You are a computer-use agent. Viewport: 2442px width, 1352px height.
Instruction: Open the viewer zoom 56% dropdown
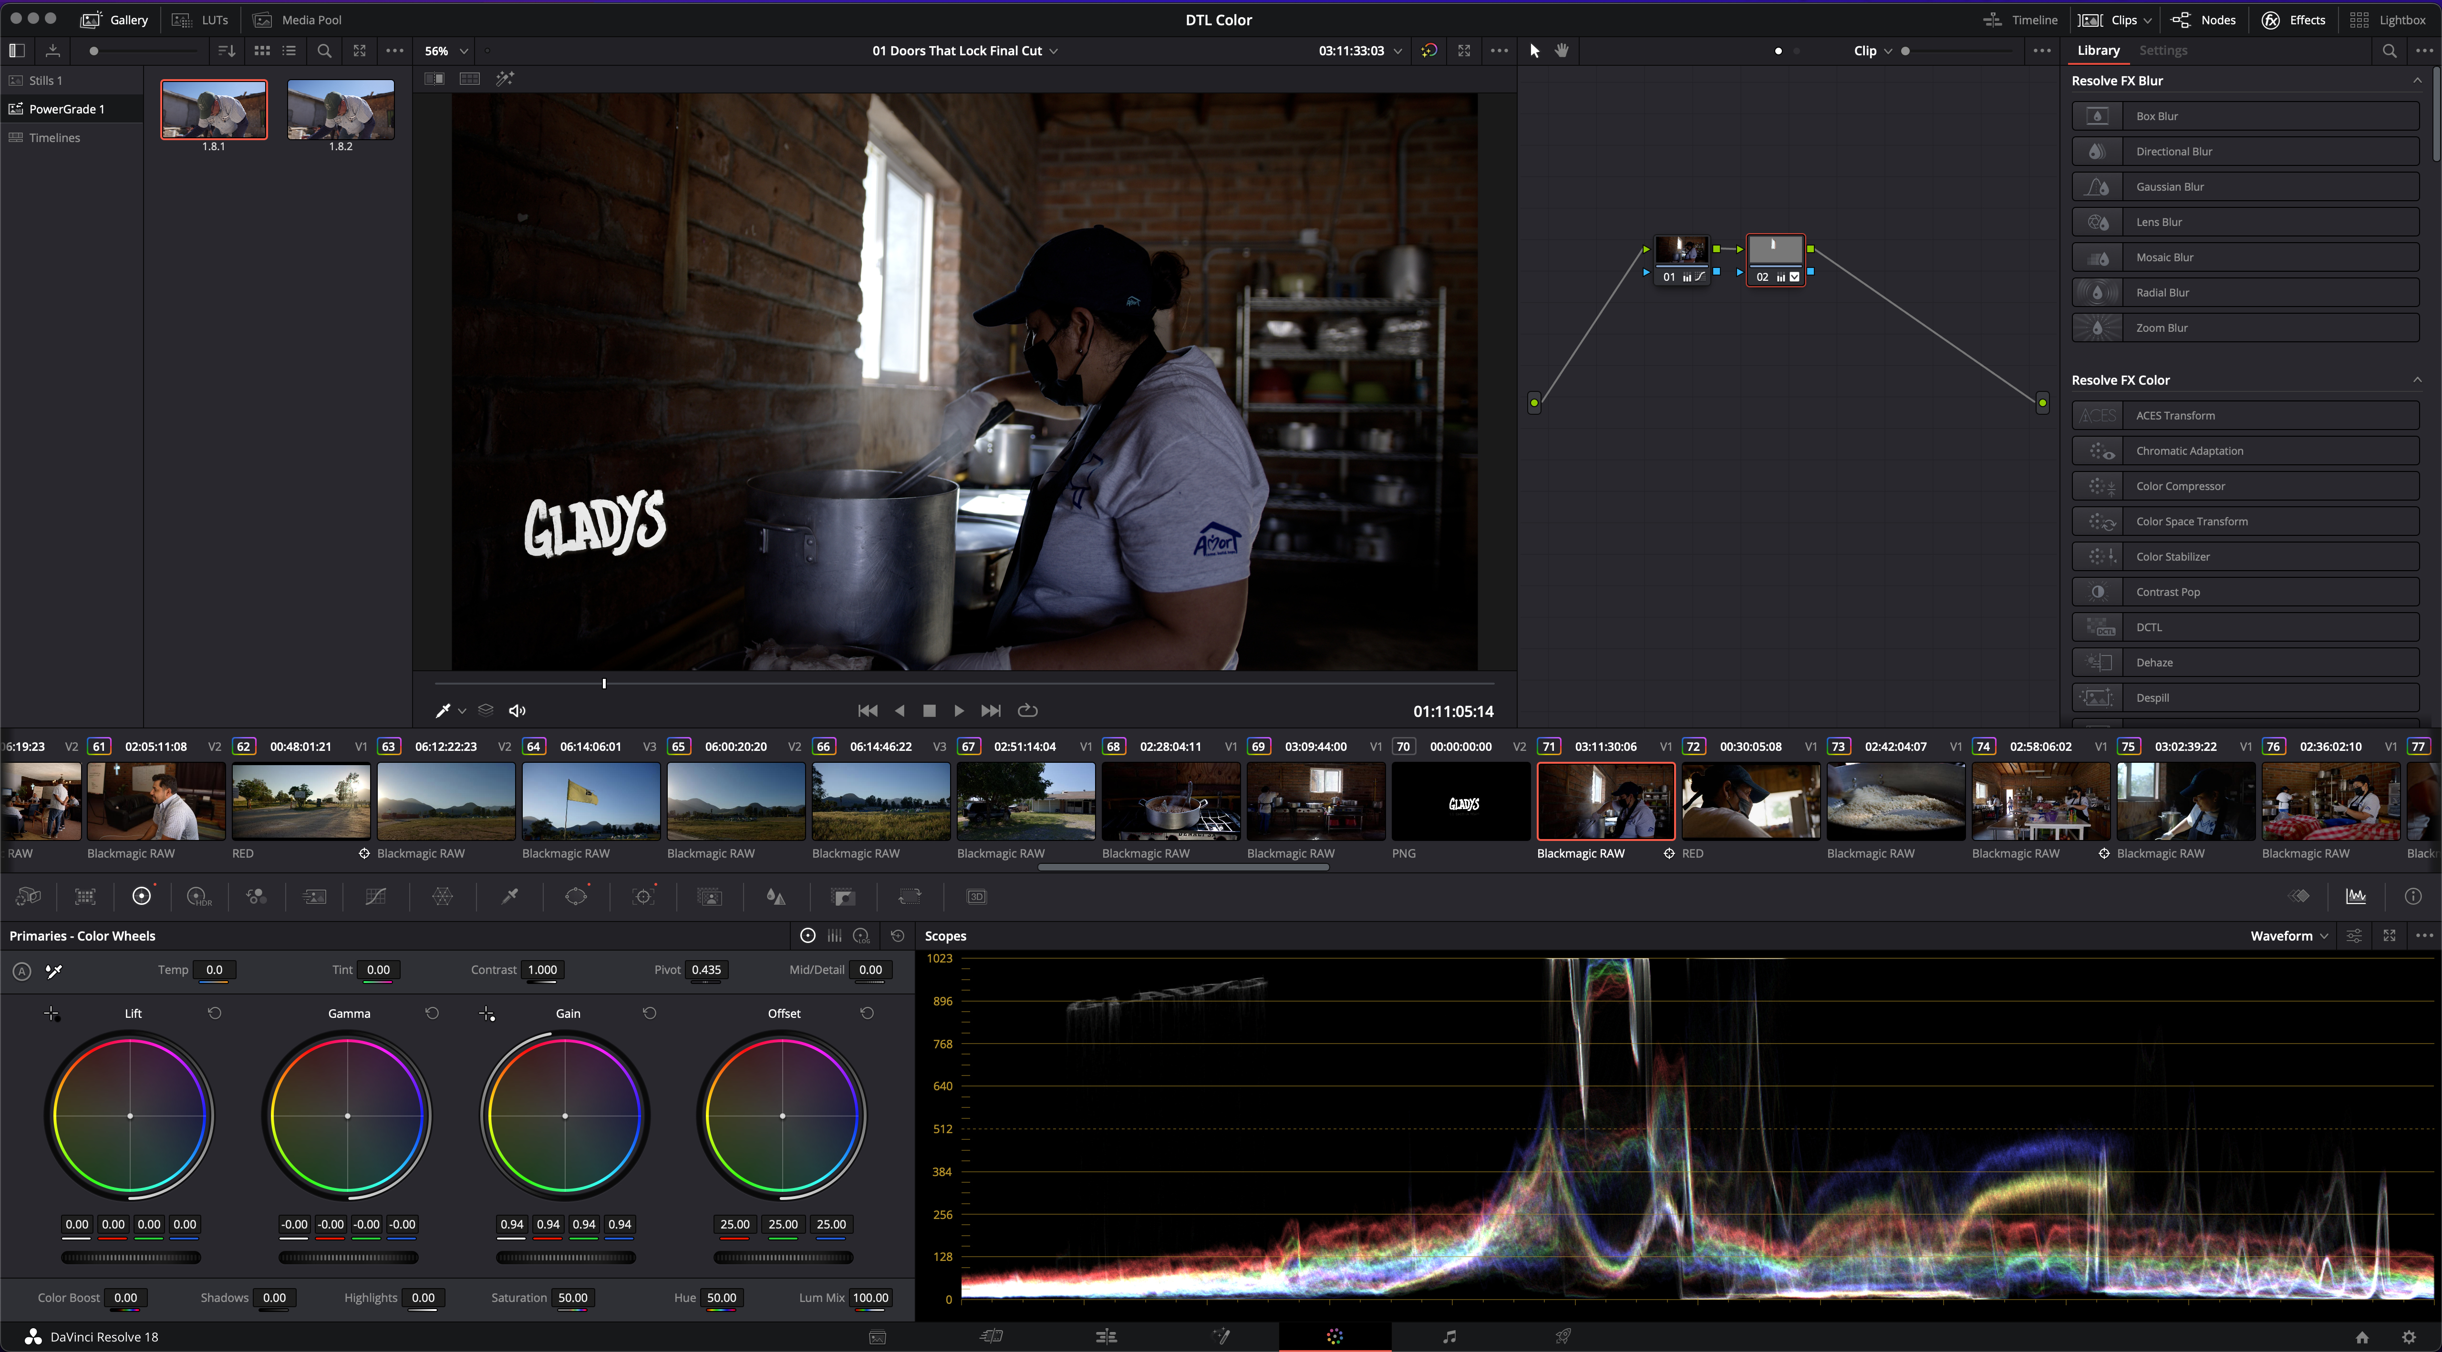pos(446,51)
